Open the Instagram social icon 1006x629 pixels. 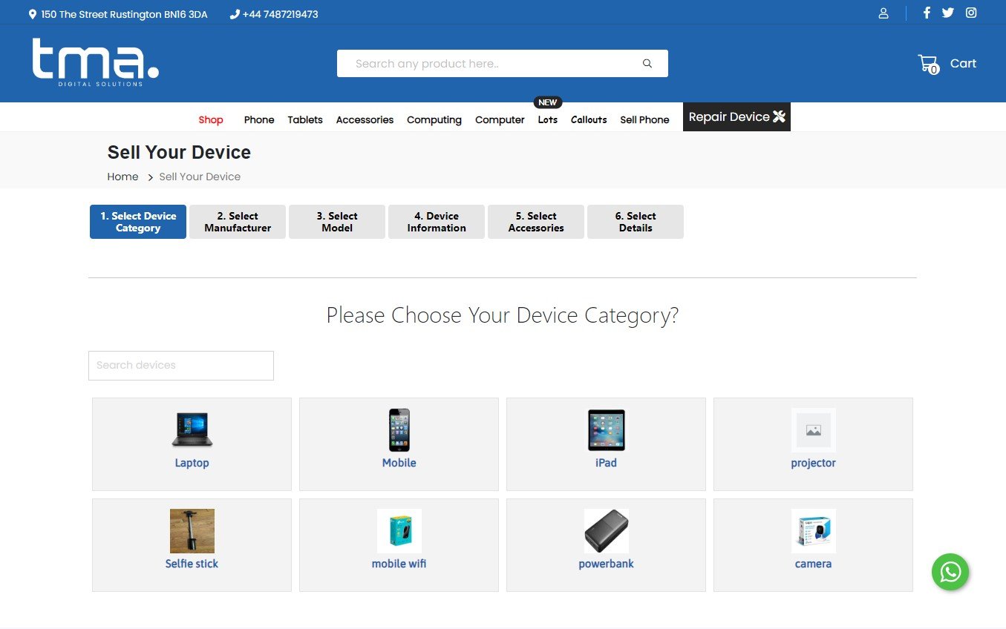971,13
